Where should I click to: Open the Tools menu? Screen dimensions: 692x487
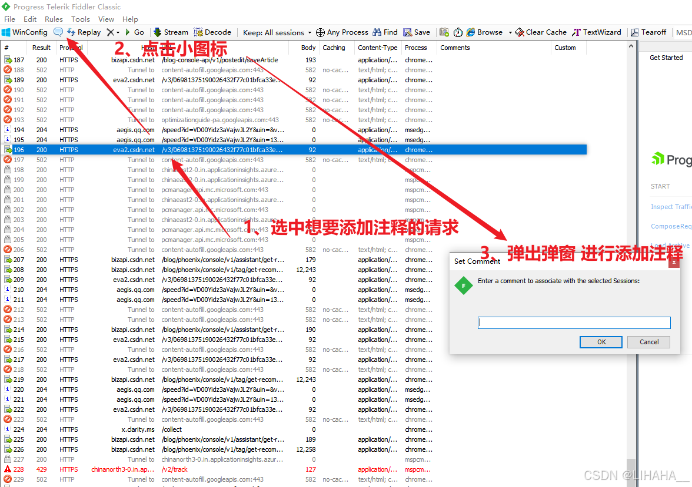[x=80, y=19]
